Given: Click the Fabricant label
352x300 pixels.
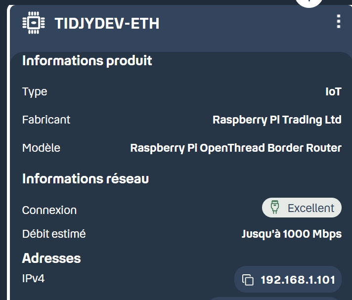Looking at the screenshot, I should [x=46, y=120].
